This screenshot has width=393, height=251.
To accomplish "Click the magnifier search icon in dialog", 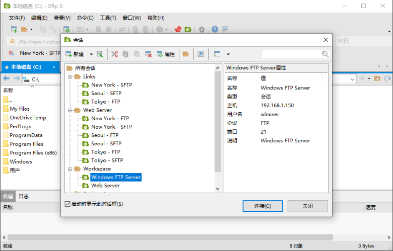I will tap(325, 54).
